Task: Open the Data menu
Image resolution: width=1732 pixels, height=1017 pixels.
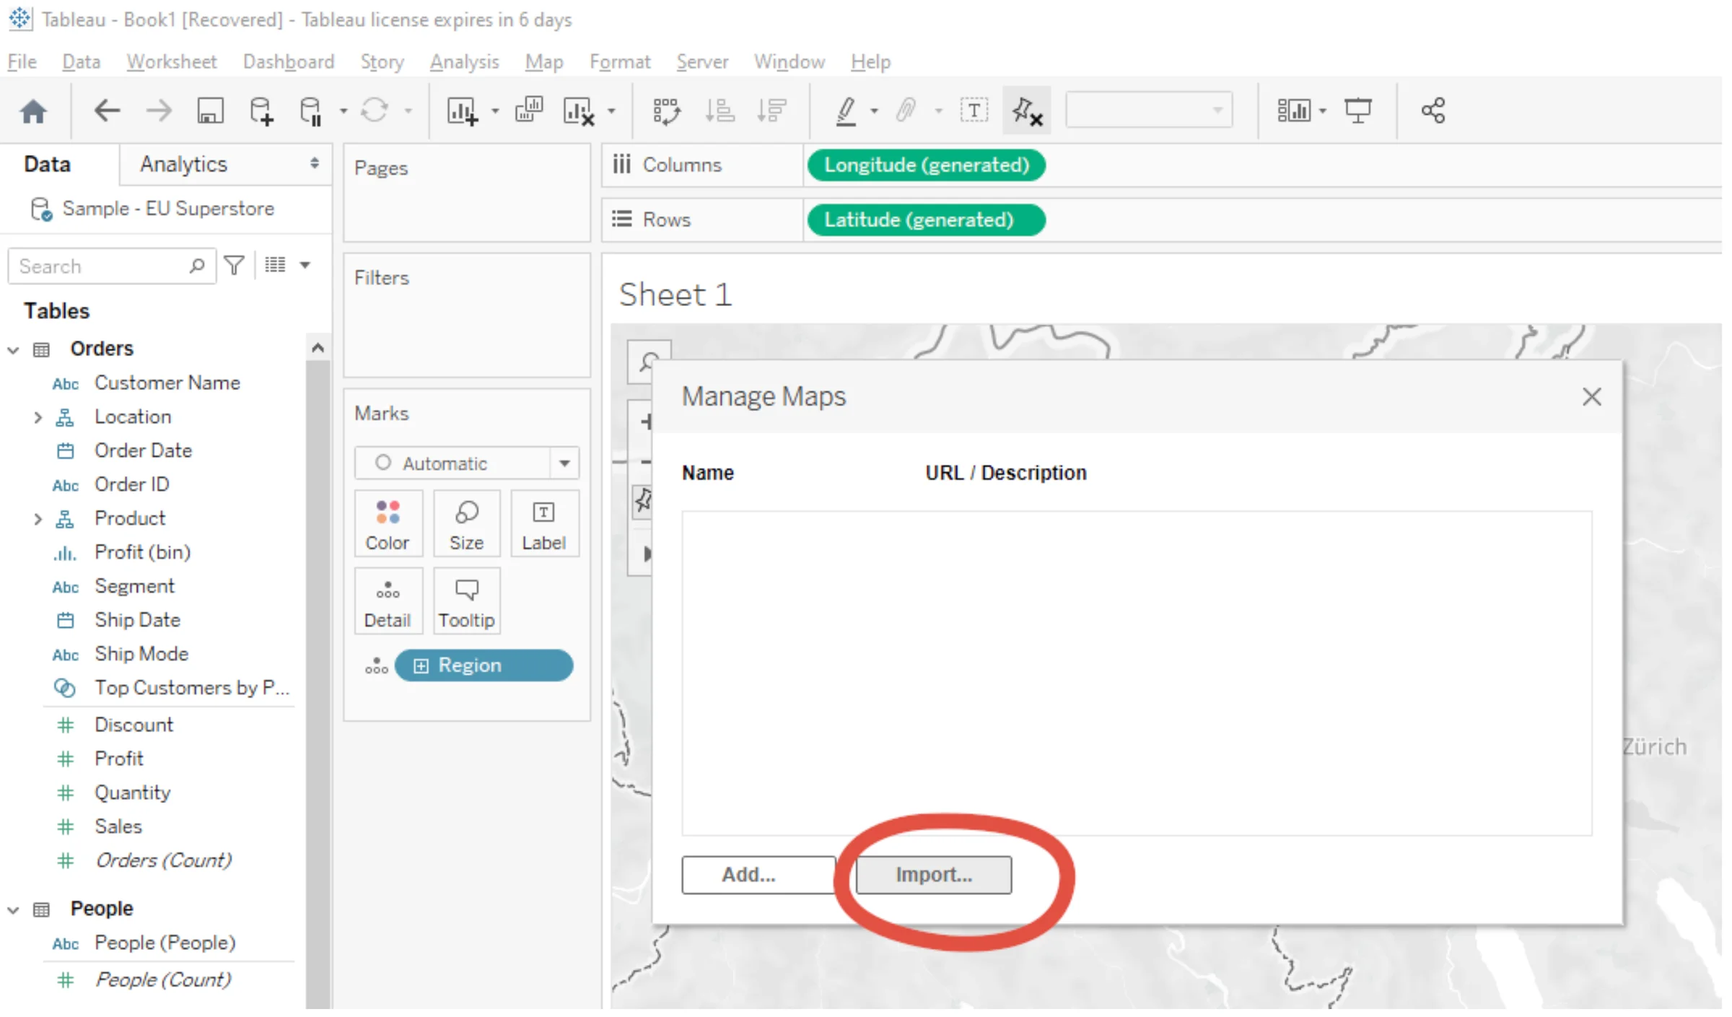Action: click(x=81, y=62)
